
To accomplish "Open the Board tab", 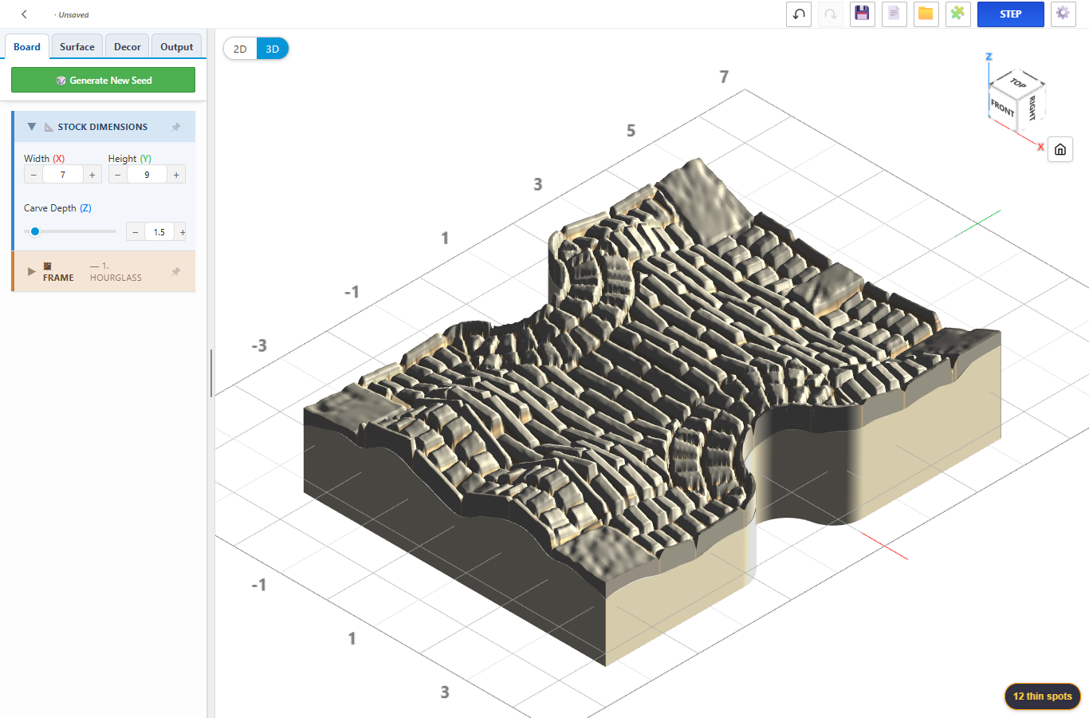I will [27, 46].
